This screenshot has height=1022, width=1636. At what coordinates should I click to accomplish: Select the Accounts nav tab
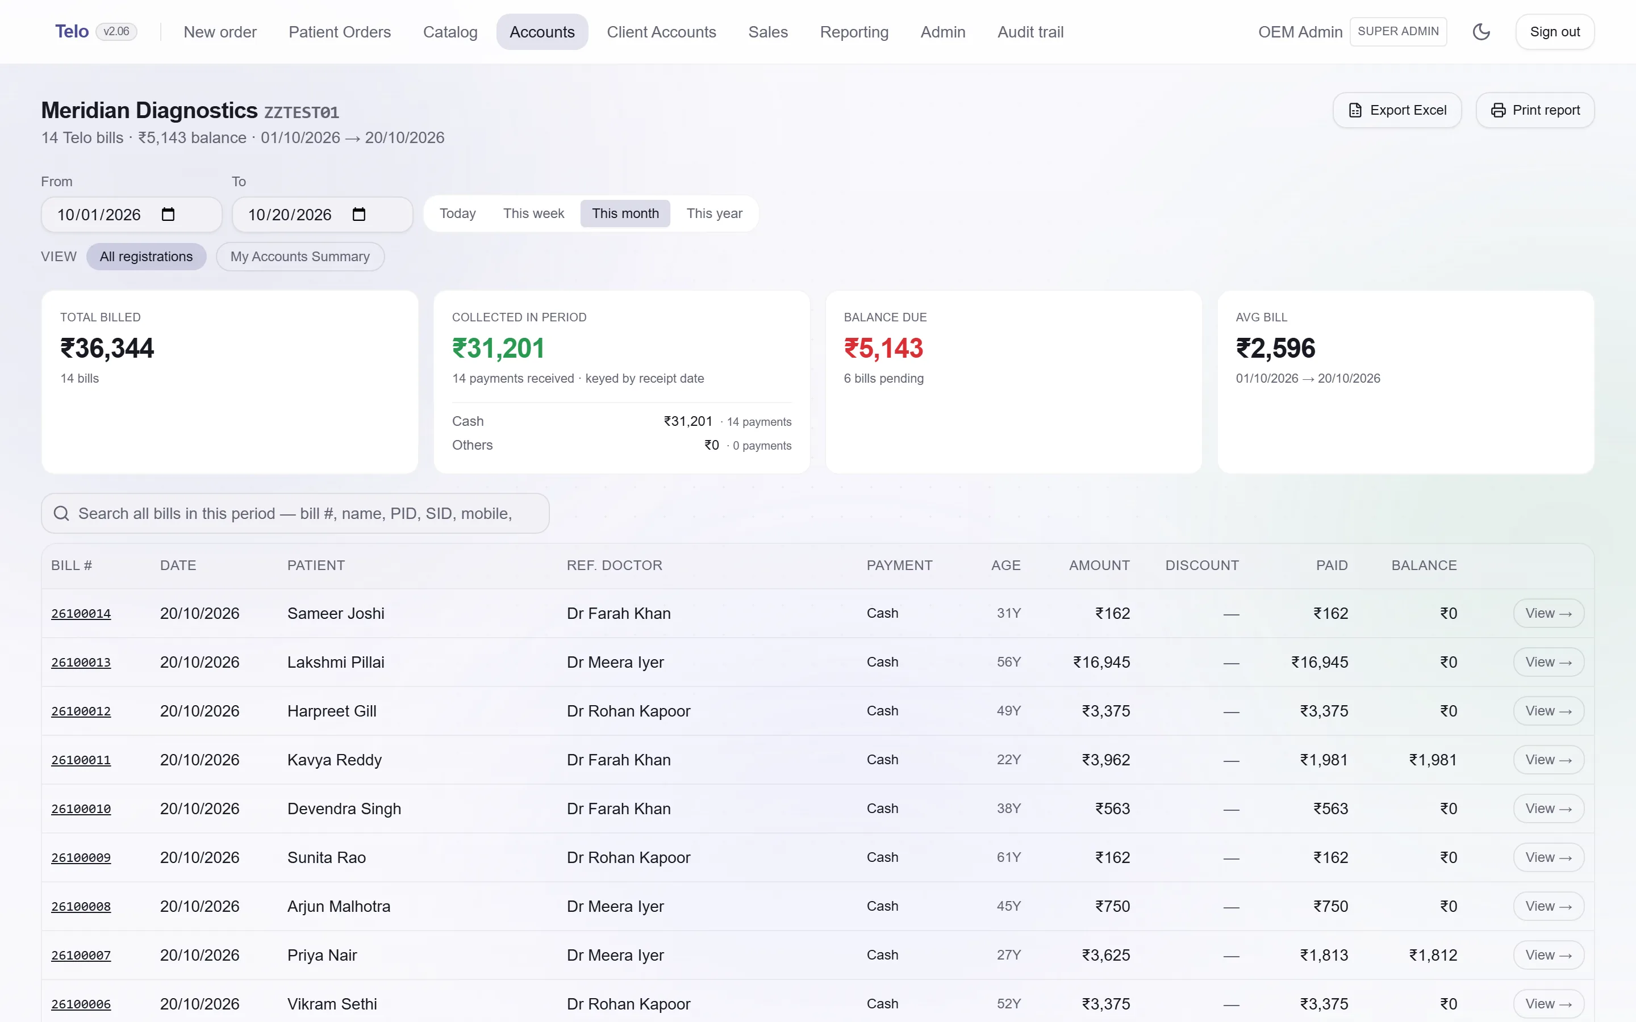pyautogui.click(x=541, y=32)
